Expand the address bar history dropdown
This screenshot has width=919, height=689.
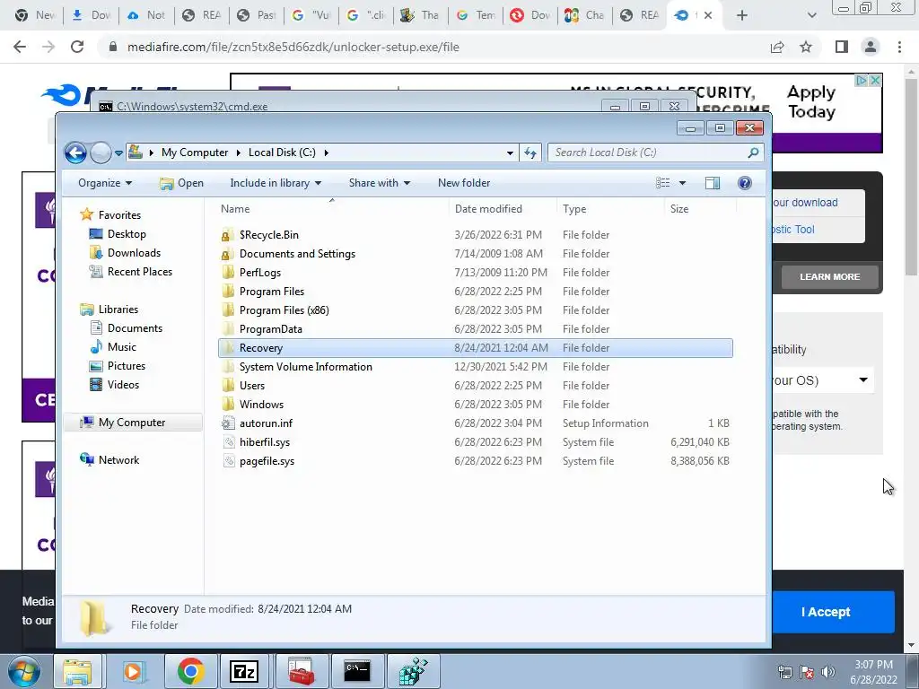(x=510, y=153)
